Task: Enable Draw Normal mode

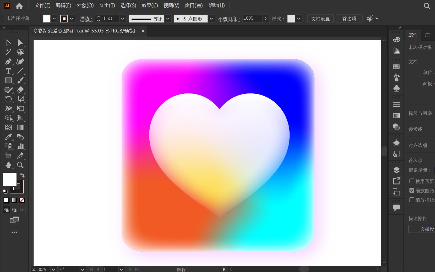Action: click(x=6, y=210)
